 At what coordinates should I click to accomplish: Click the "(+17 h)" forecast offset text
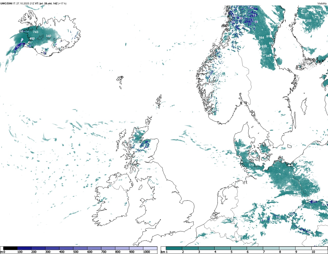(62, 3)
